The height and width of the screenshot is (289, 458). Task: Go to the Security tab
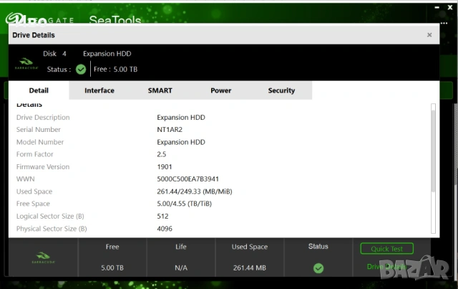[281, 90]
